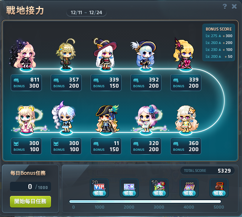Click the daily bonus counter 0/1000
The width and height of the screenshot is (242, 217).
tap(30, 187)
